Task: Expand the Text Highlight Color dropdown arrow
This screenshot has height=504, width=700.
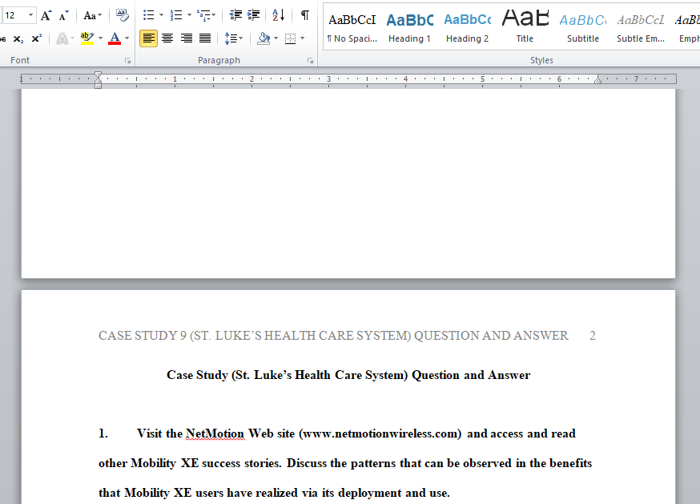Action: pos(100,39)
